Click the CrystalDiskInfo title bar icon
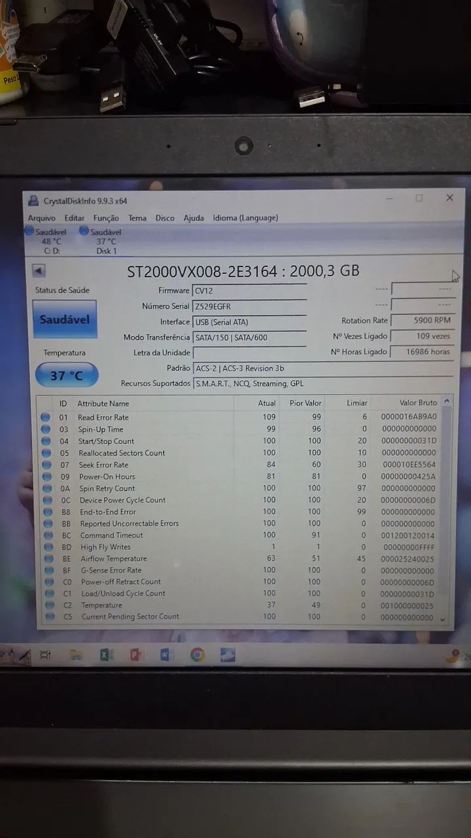The height and width of the screenshot is (838, 471). pyautogui.click(x=33, y=201)
